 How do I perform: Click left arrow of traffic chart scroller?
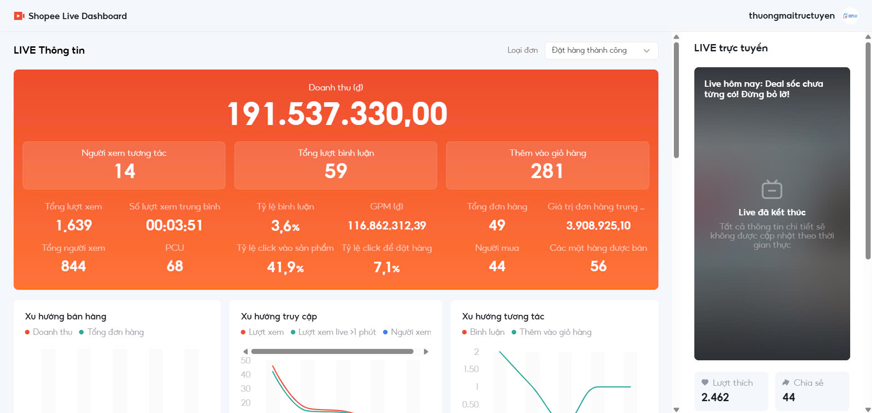point(245,352)
